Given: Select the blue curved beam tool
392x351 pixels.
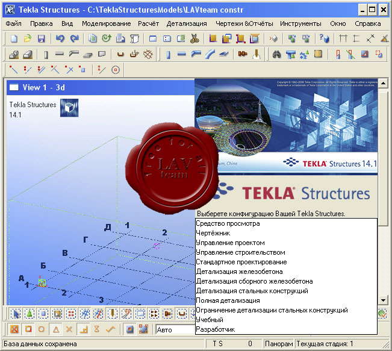Looking at the screenshot, I should pyautogui.click(x=210, y=54).
